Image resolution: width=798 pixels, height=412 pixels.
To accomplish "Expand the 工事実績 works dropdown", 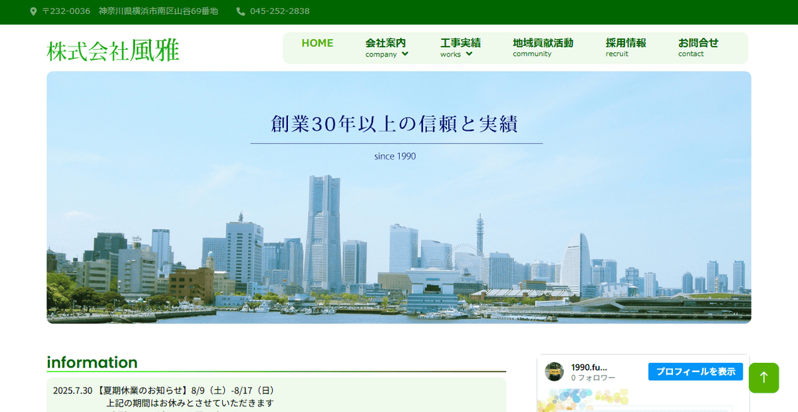I will 461,47.
